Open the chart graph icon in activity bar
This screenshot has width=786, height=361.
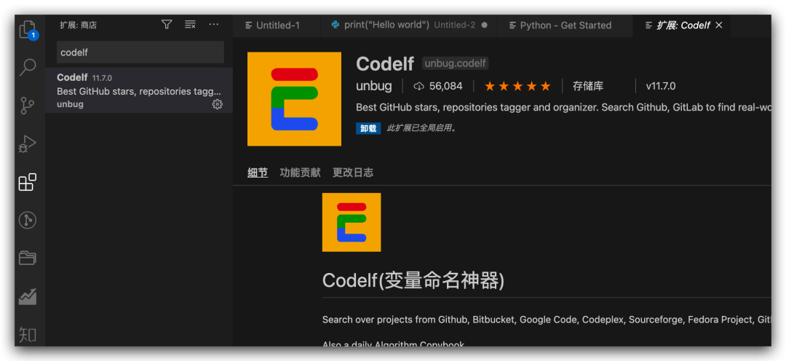[28, 296]
